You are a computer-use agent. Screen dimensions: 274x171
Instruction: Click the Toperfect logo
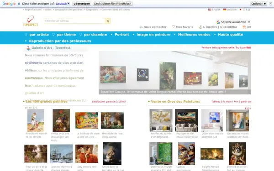31,21
